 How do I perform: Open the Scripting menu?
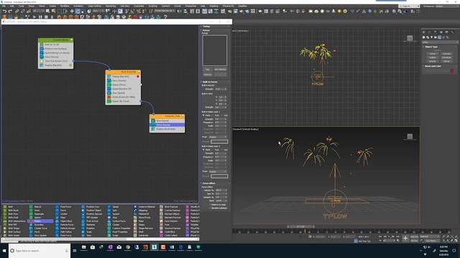[x=152, y=6]
